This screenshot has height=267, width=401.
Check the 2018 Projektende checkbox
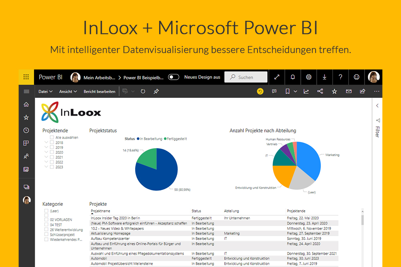pos(52,143)
